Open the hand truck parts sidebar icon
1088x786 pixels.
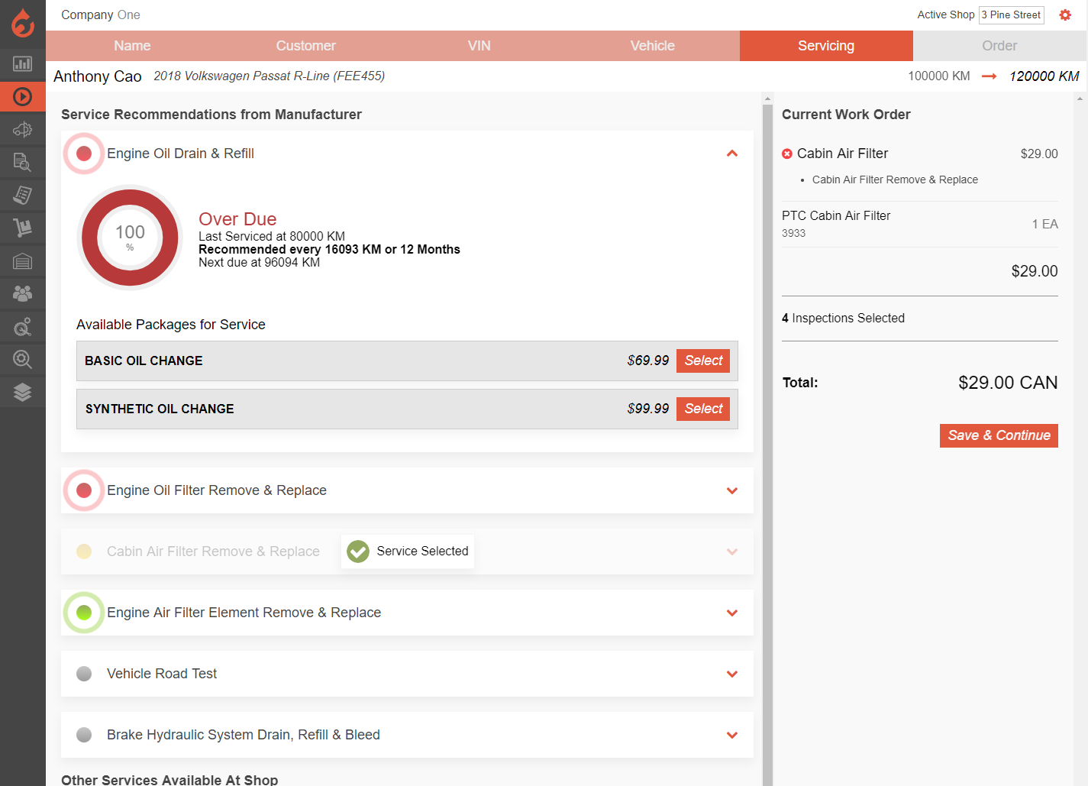pos(23,228)
